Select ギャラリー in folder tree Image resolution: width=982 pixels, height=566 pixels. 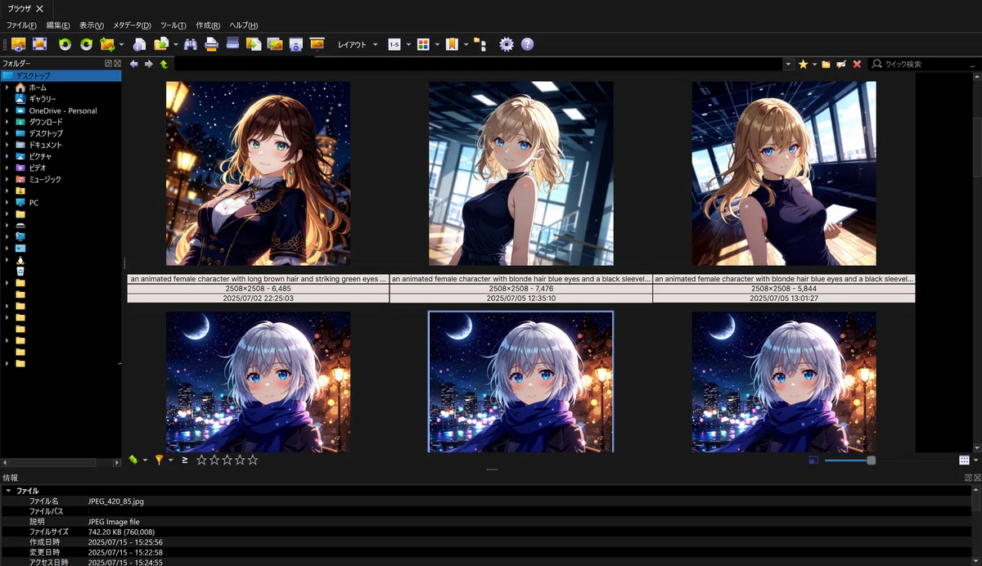click(43, 98)
